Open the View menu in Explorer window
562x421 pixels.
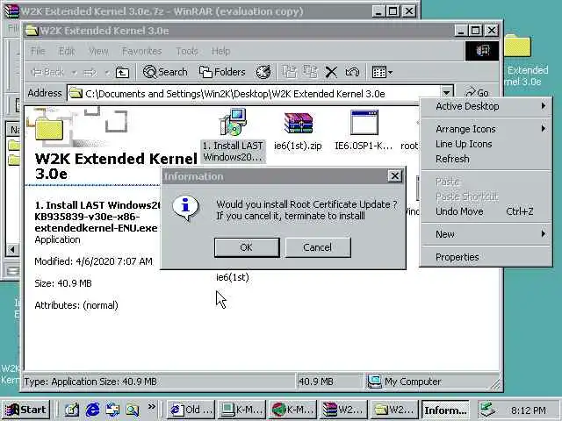click(x=98, y=51)
